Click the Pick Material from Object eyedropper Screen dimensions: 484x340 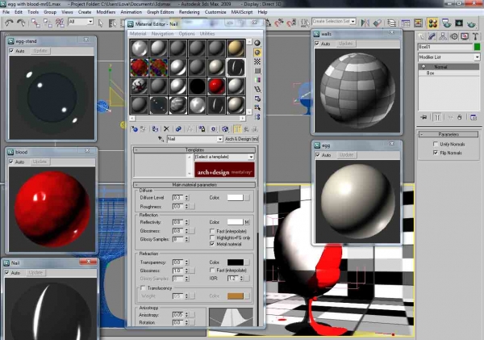[x=161, y=139]
